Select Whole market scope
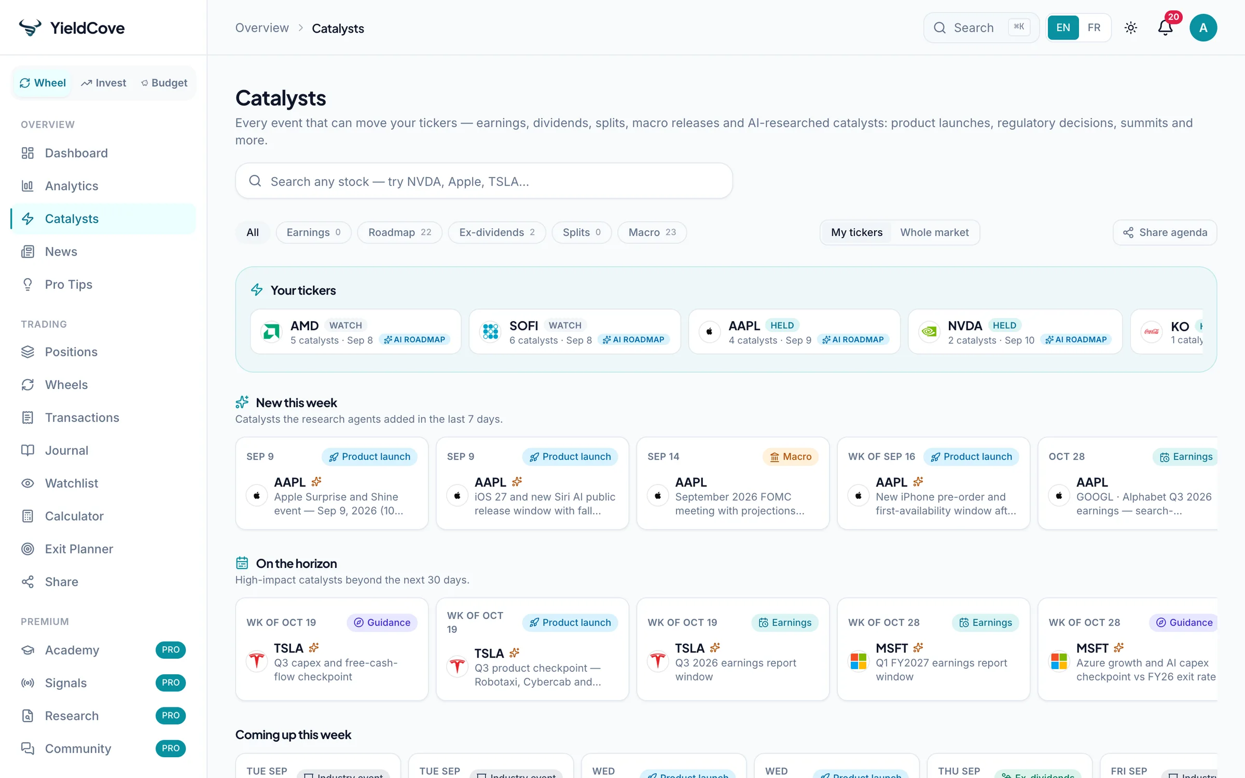The image size is (1245, 778). (934, 232)
